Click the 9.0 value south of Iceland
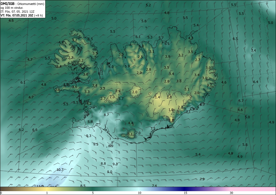This screenshot has height=195, width=276. click(x=110, y=172)
